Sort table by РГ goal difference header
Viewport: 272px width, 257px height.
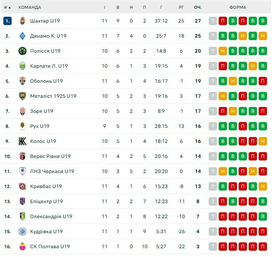pos(181,7)
